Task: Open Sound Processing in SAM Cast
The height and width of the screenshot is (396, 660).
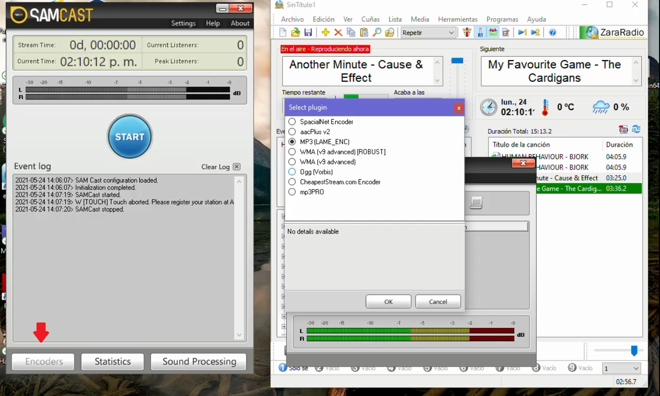Action: point(199,361)
